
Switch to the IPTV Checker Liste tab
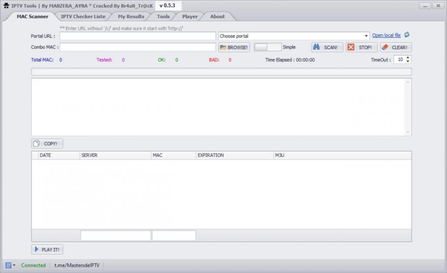coord(83,17)
